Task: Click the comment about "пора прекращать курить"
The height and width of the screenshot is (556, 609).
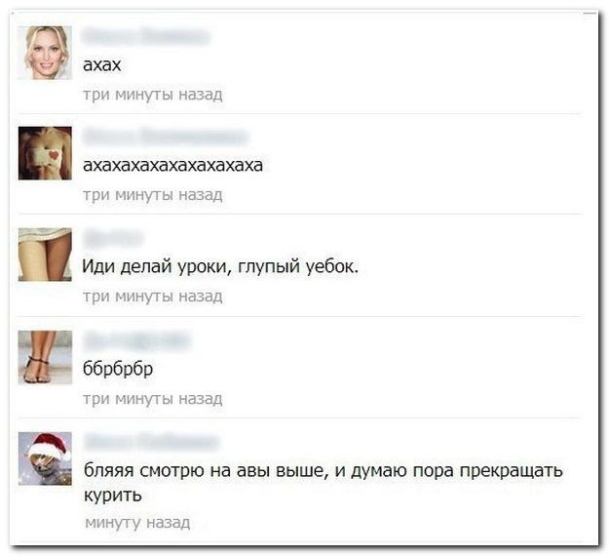Action: coord(324,483)
